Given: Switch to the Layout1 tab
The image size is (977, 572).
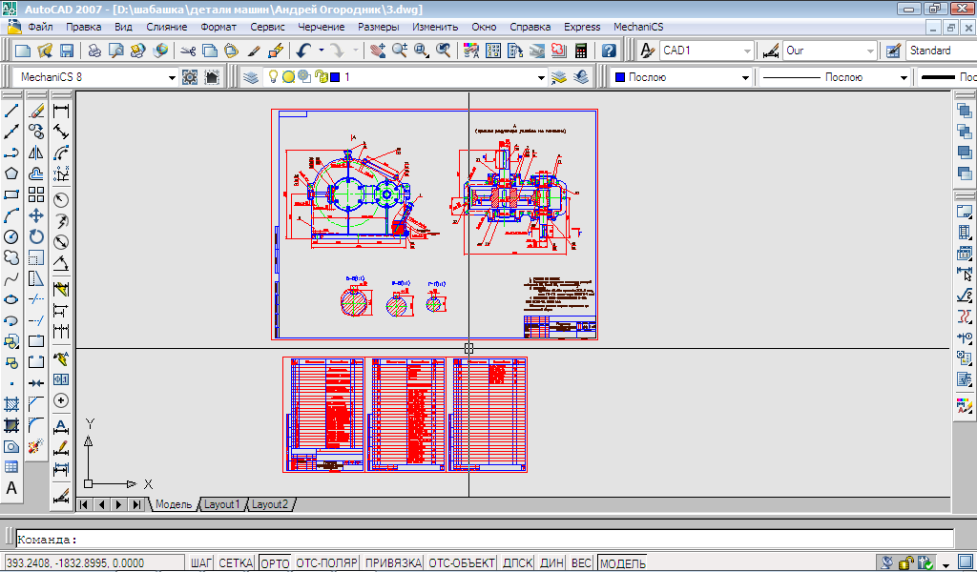Looking at the screenshot, I should point(221,504).
